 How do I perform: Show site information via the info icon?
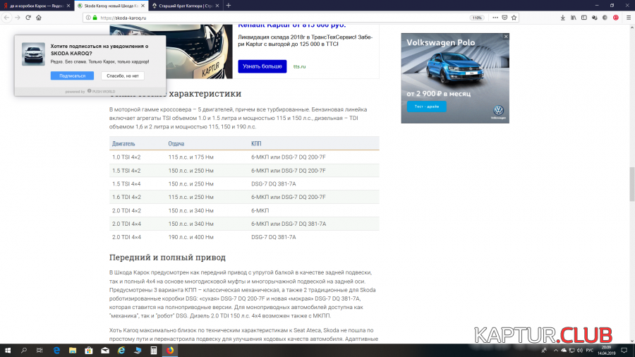[88, 18]
